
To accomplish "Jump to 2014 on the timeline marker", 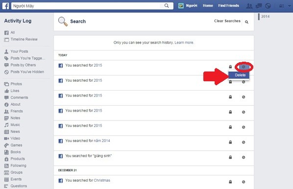I will [266, 17].
